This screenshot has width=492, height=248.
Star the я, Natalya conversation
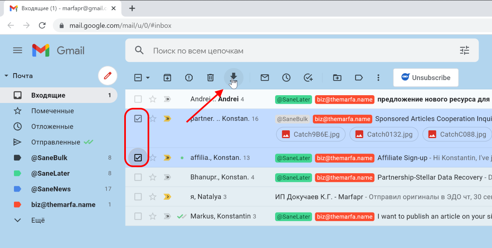pos(153,197)
